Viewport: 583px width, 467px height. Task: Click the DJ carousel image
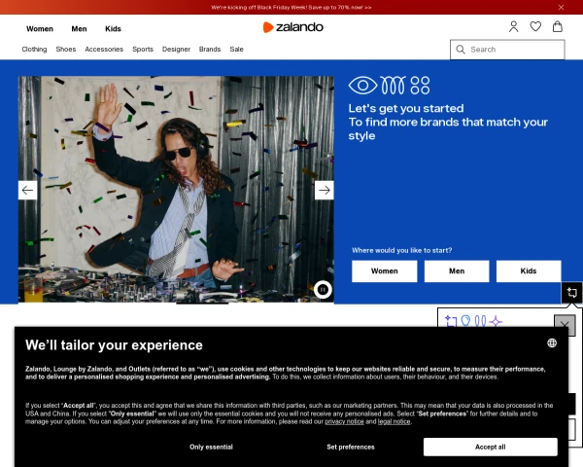coord(176,189)
